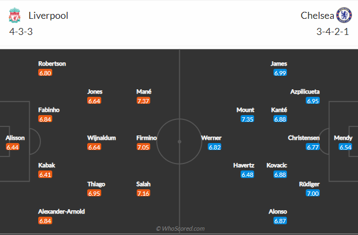Select Mount's 7.35 rating badge
This screenshot has width=358, height=235.
pyautogui.click(x=247, y=119)
